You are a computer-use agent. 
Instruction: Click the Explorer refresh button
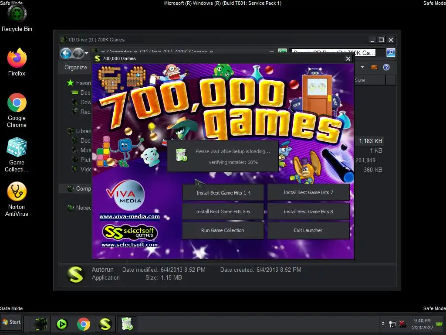coord(282,51)
